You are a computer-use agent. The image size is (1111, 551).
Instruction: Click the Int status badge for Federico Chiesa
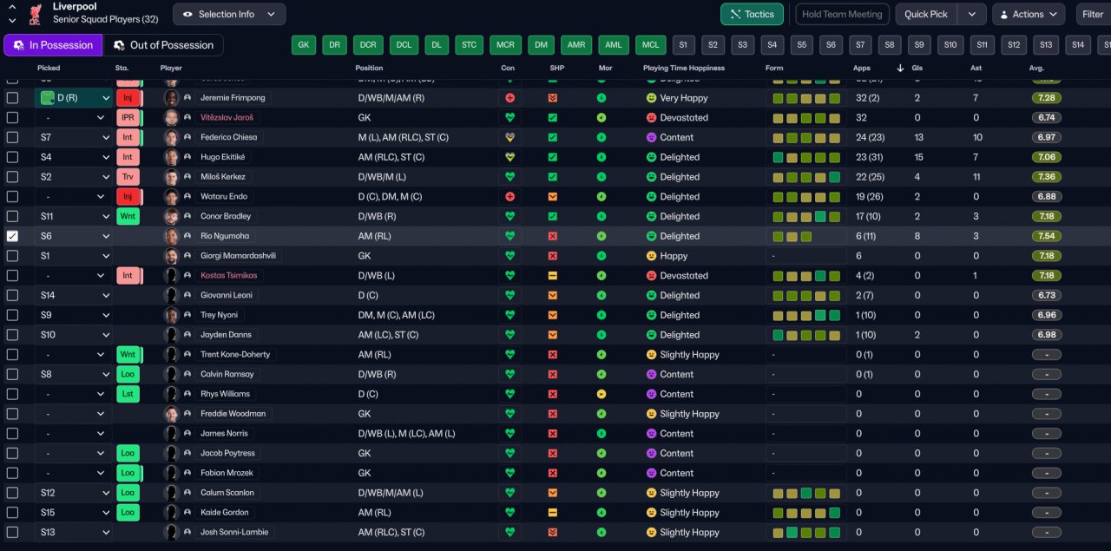128,137
